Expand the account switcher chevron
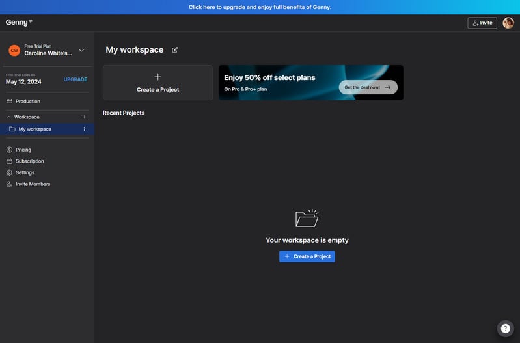 (81, 50)
